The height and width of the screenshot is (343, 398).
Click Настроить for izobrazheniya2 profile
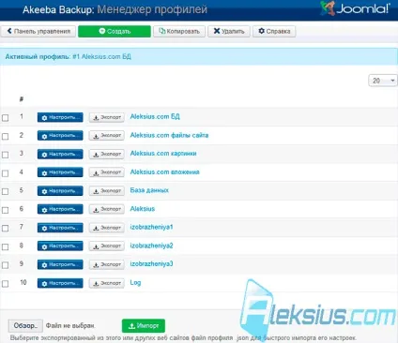coord(60,246)
